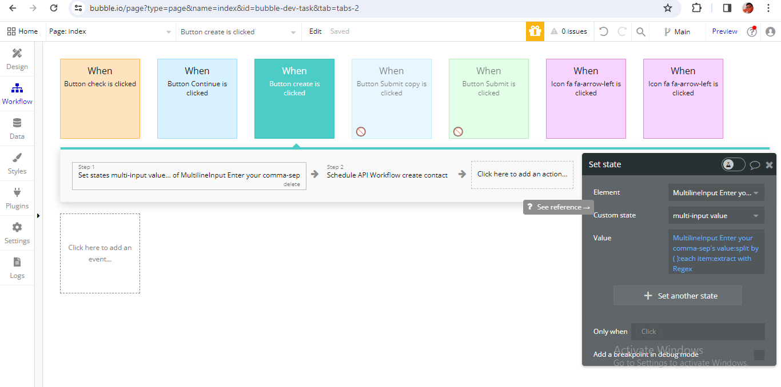The image size is (781, 387).
Task: Switch to the Logs tab
Action: 17,268
